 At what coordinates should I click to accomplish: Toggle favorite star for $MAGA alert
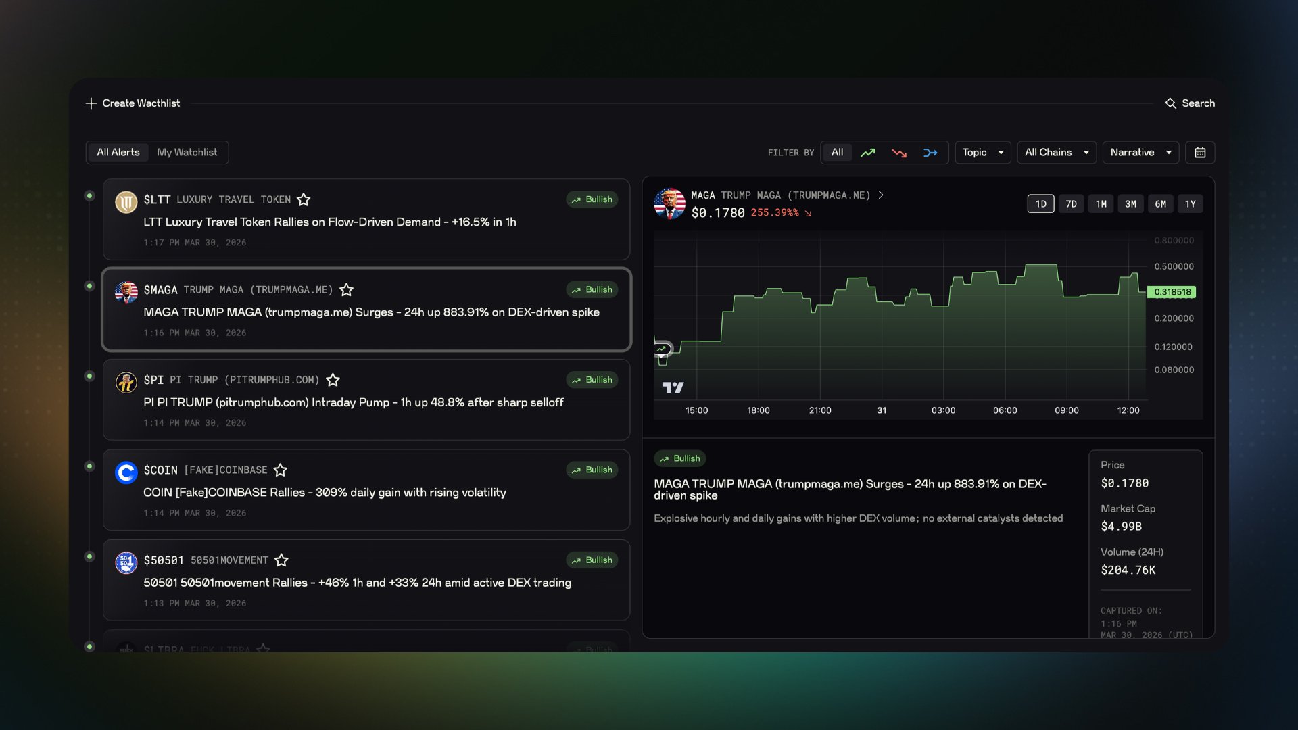click(346, 290)
